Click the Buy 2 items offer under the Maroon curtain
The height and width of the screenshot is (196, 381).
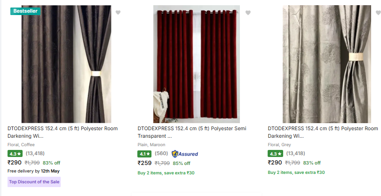click(166, 173)
